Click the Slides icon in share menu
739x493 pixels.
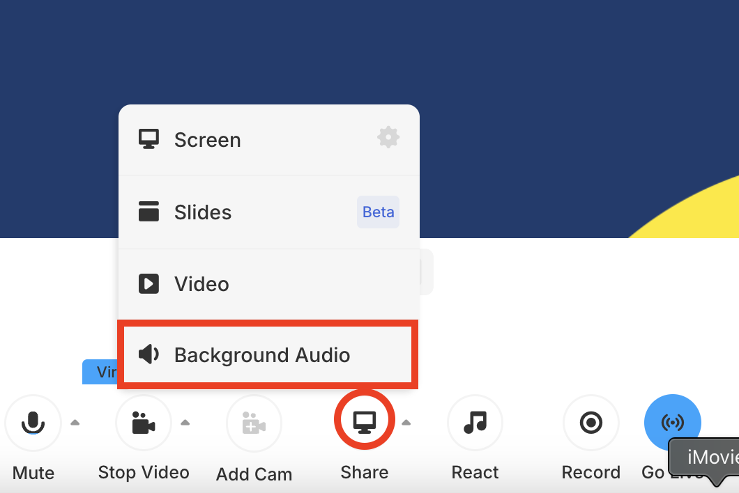pos(148,212)
